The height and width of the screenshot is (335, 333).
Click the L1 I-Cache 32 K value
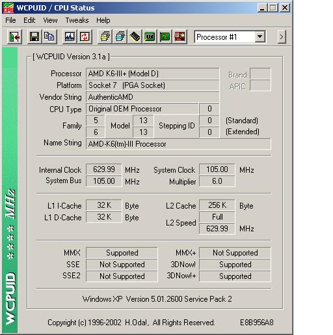[x=104, y=205]
